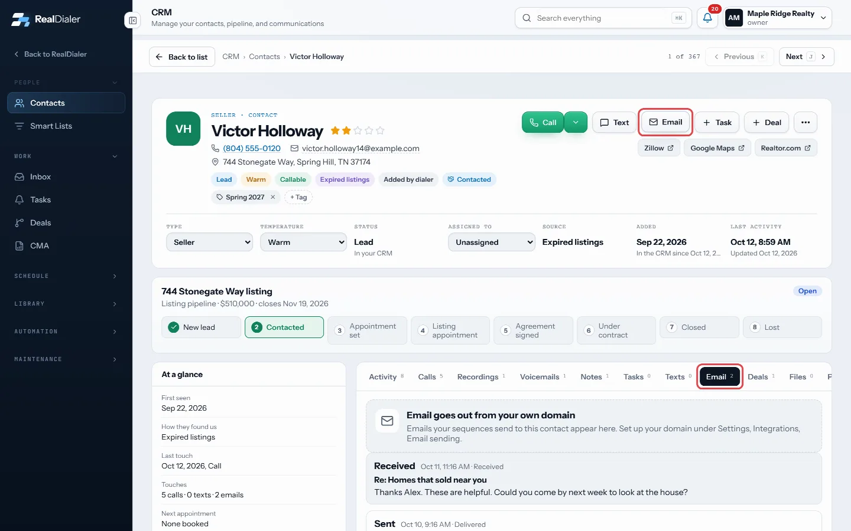Open the Voicemails tab
This screenshot has height=531, width=851.
543,376
